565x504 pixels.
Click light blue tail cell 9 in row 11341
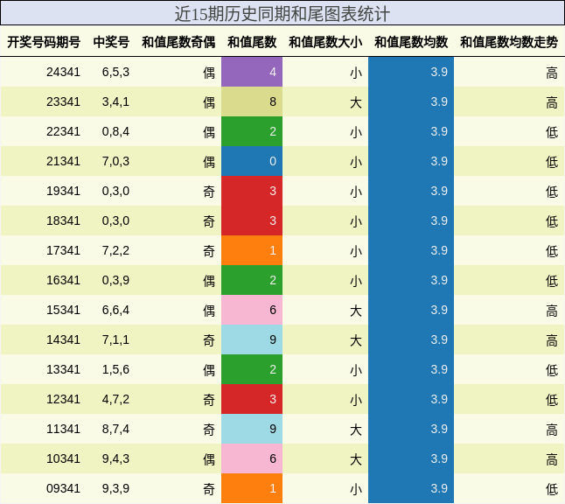pyautogui.click(x=252, y=429)
